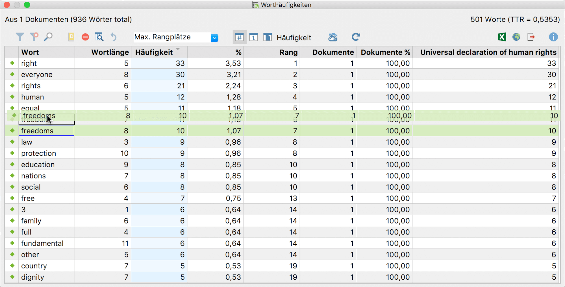
Task: Open the blue info icon
Action: (553, 37)
